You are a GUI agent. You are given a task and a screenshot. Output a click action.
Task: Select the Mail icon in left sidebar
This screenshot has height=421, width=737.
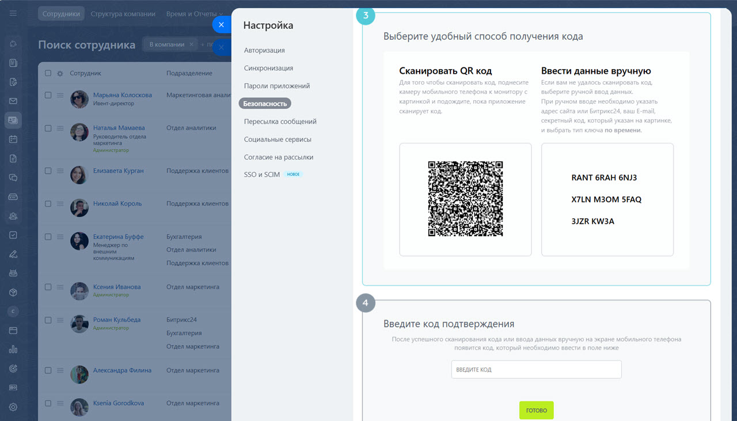13,100
